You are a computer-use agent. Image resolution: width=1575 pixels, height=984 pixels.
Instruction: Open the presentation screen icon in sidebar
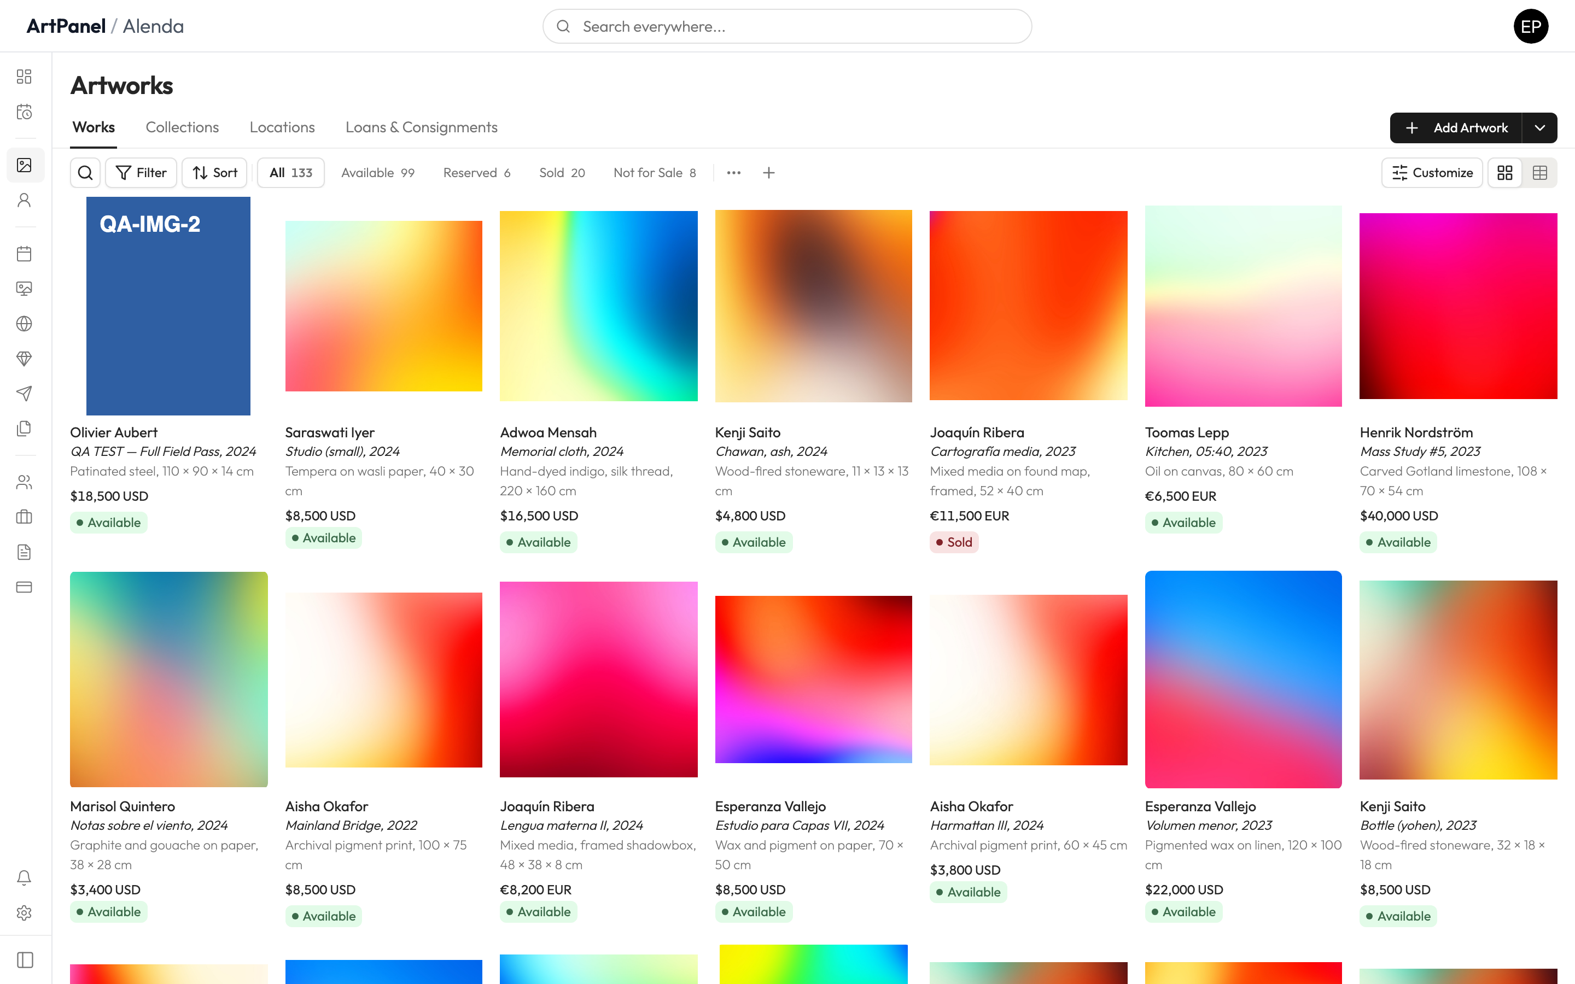tap(24, 289)
